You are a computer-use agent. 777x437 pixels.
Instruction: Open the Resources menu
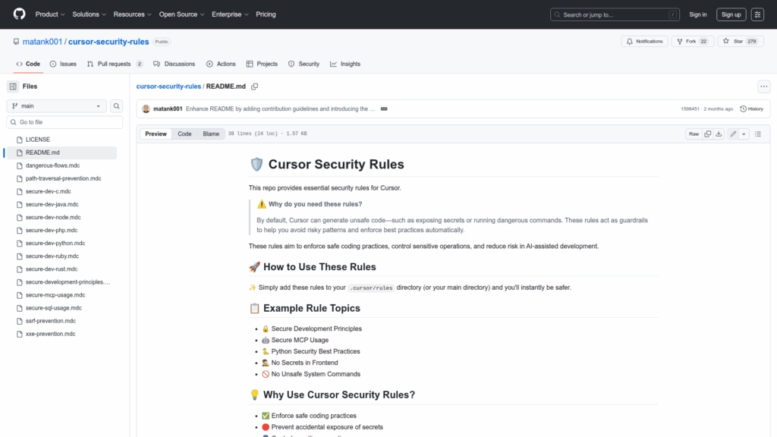pyautogui.click(x=132, y=14)
